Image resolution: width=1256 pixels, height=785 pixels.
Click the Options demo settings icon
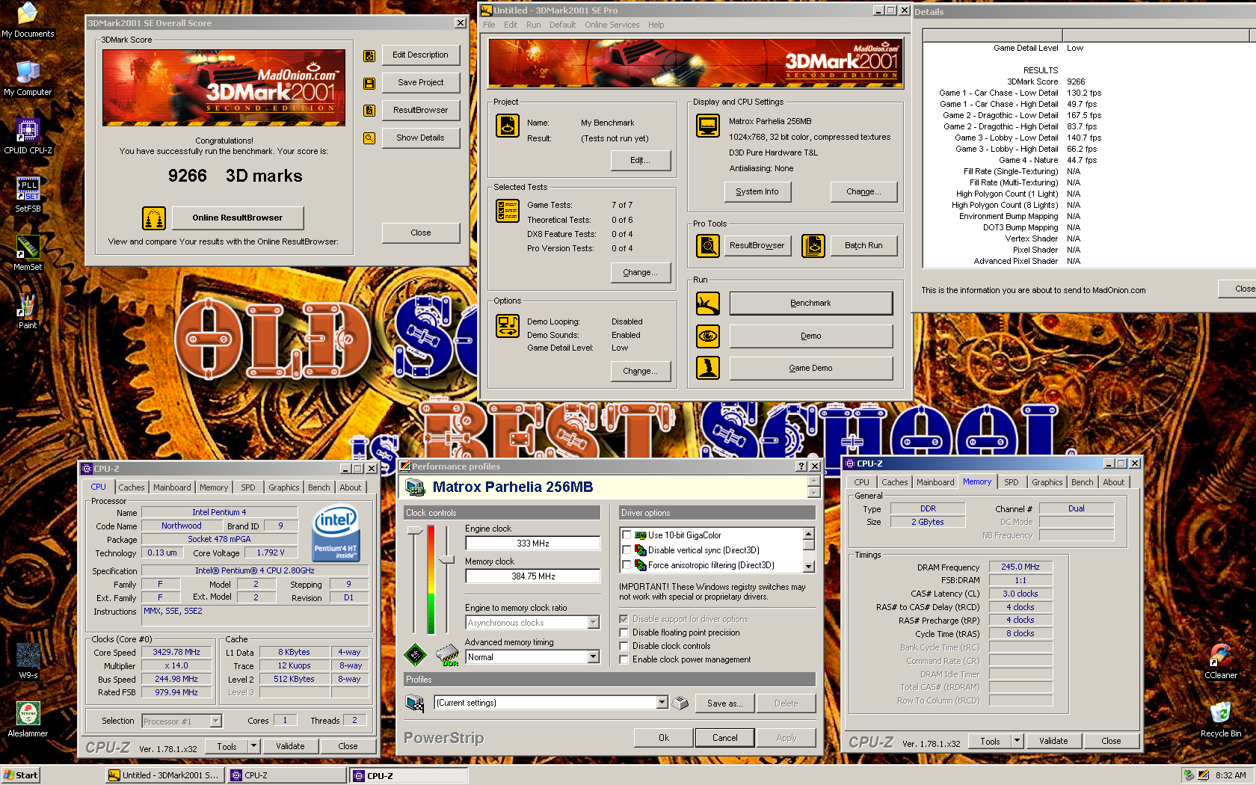508,326
